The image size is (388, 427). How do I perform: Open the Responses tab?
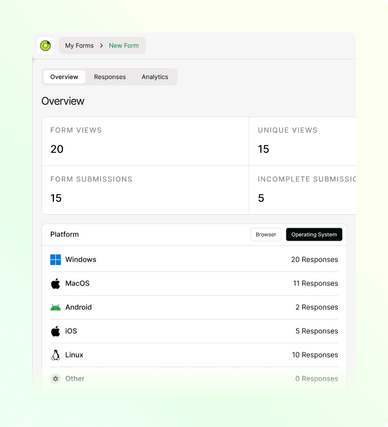(x=110, y=77)
